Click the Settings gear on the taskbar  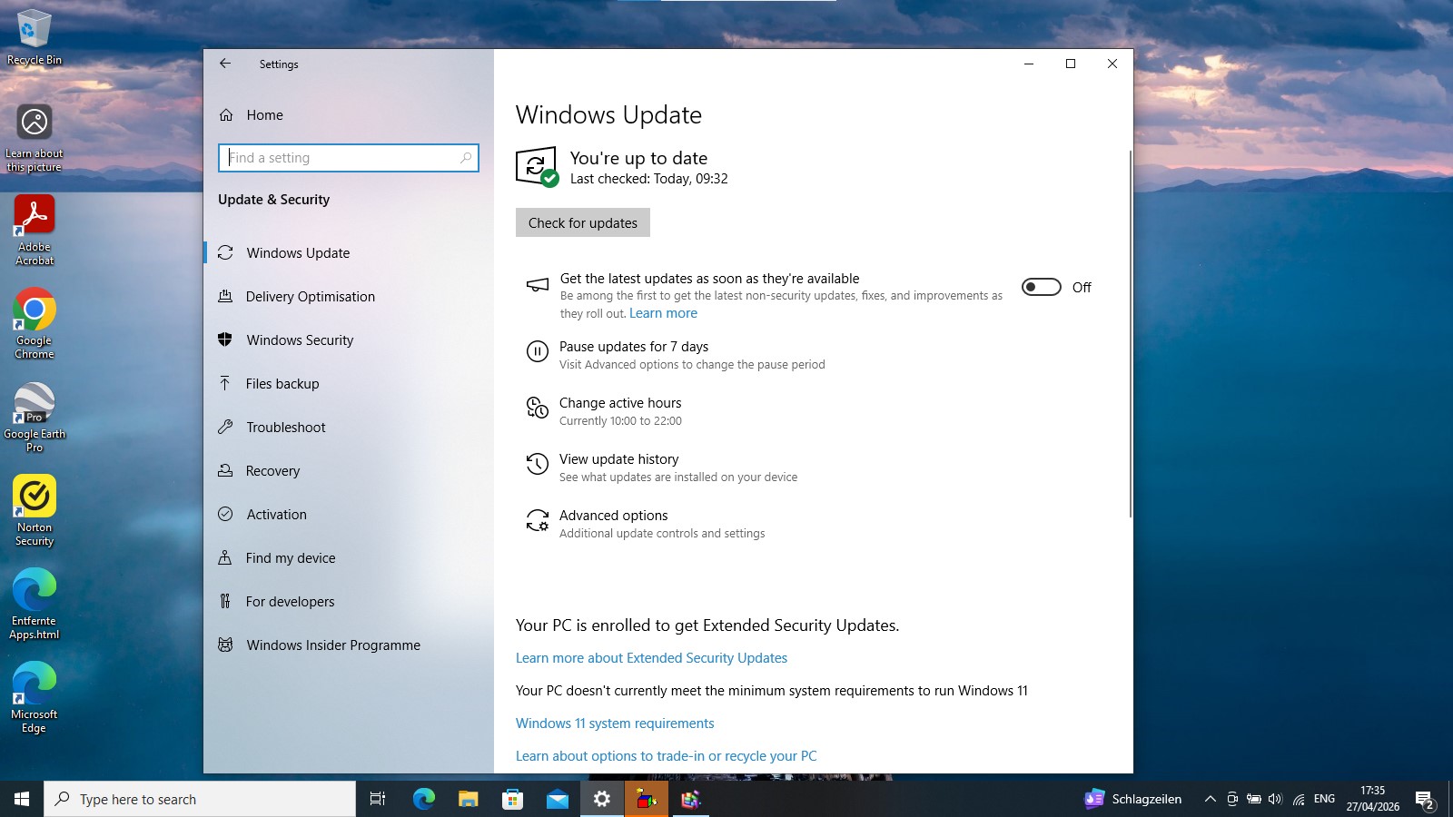(x=601, y=799)
